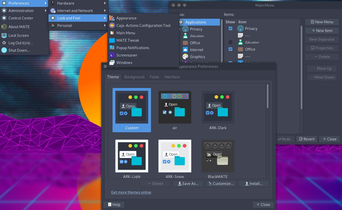Select the separator row below Office item
Screen dimensions: 342x210
click(262, 56)
